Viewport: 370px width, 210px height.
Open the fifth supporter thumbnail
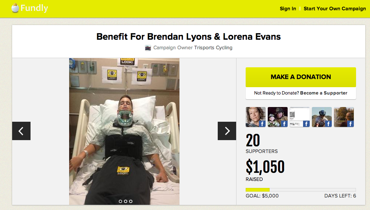(344, 117)
